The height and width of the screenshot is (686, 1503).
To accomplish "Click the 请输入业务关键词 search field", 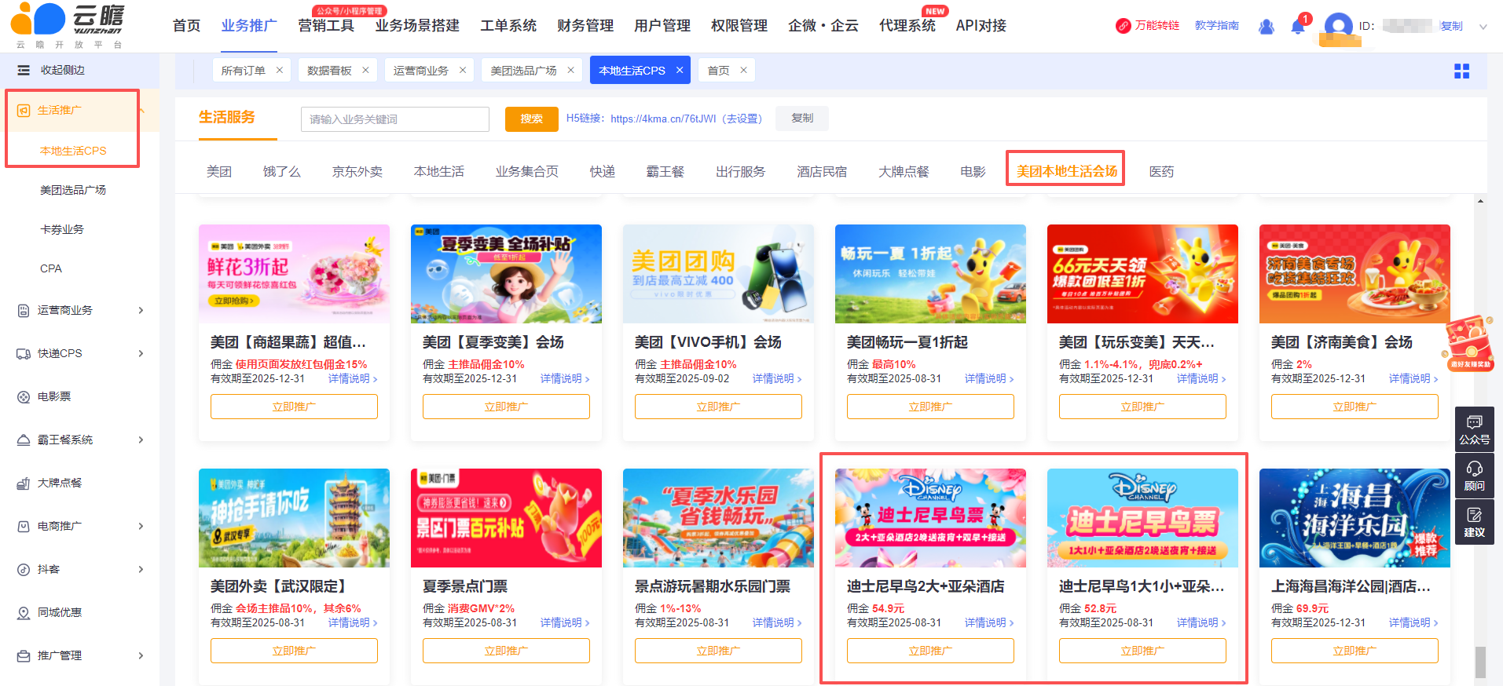I will pos(395,119).
